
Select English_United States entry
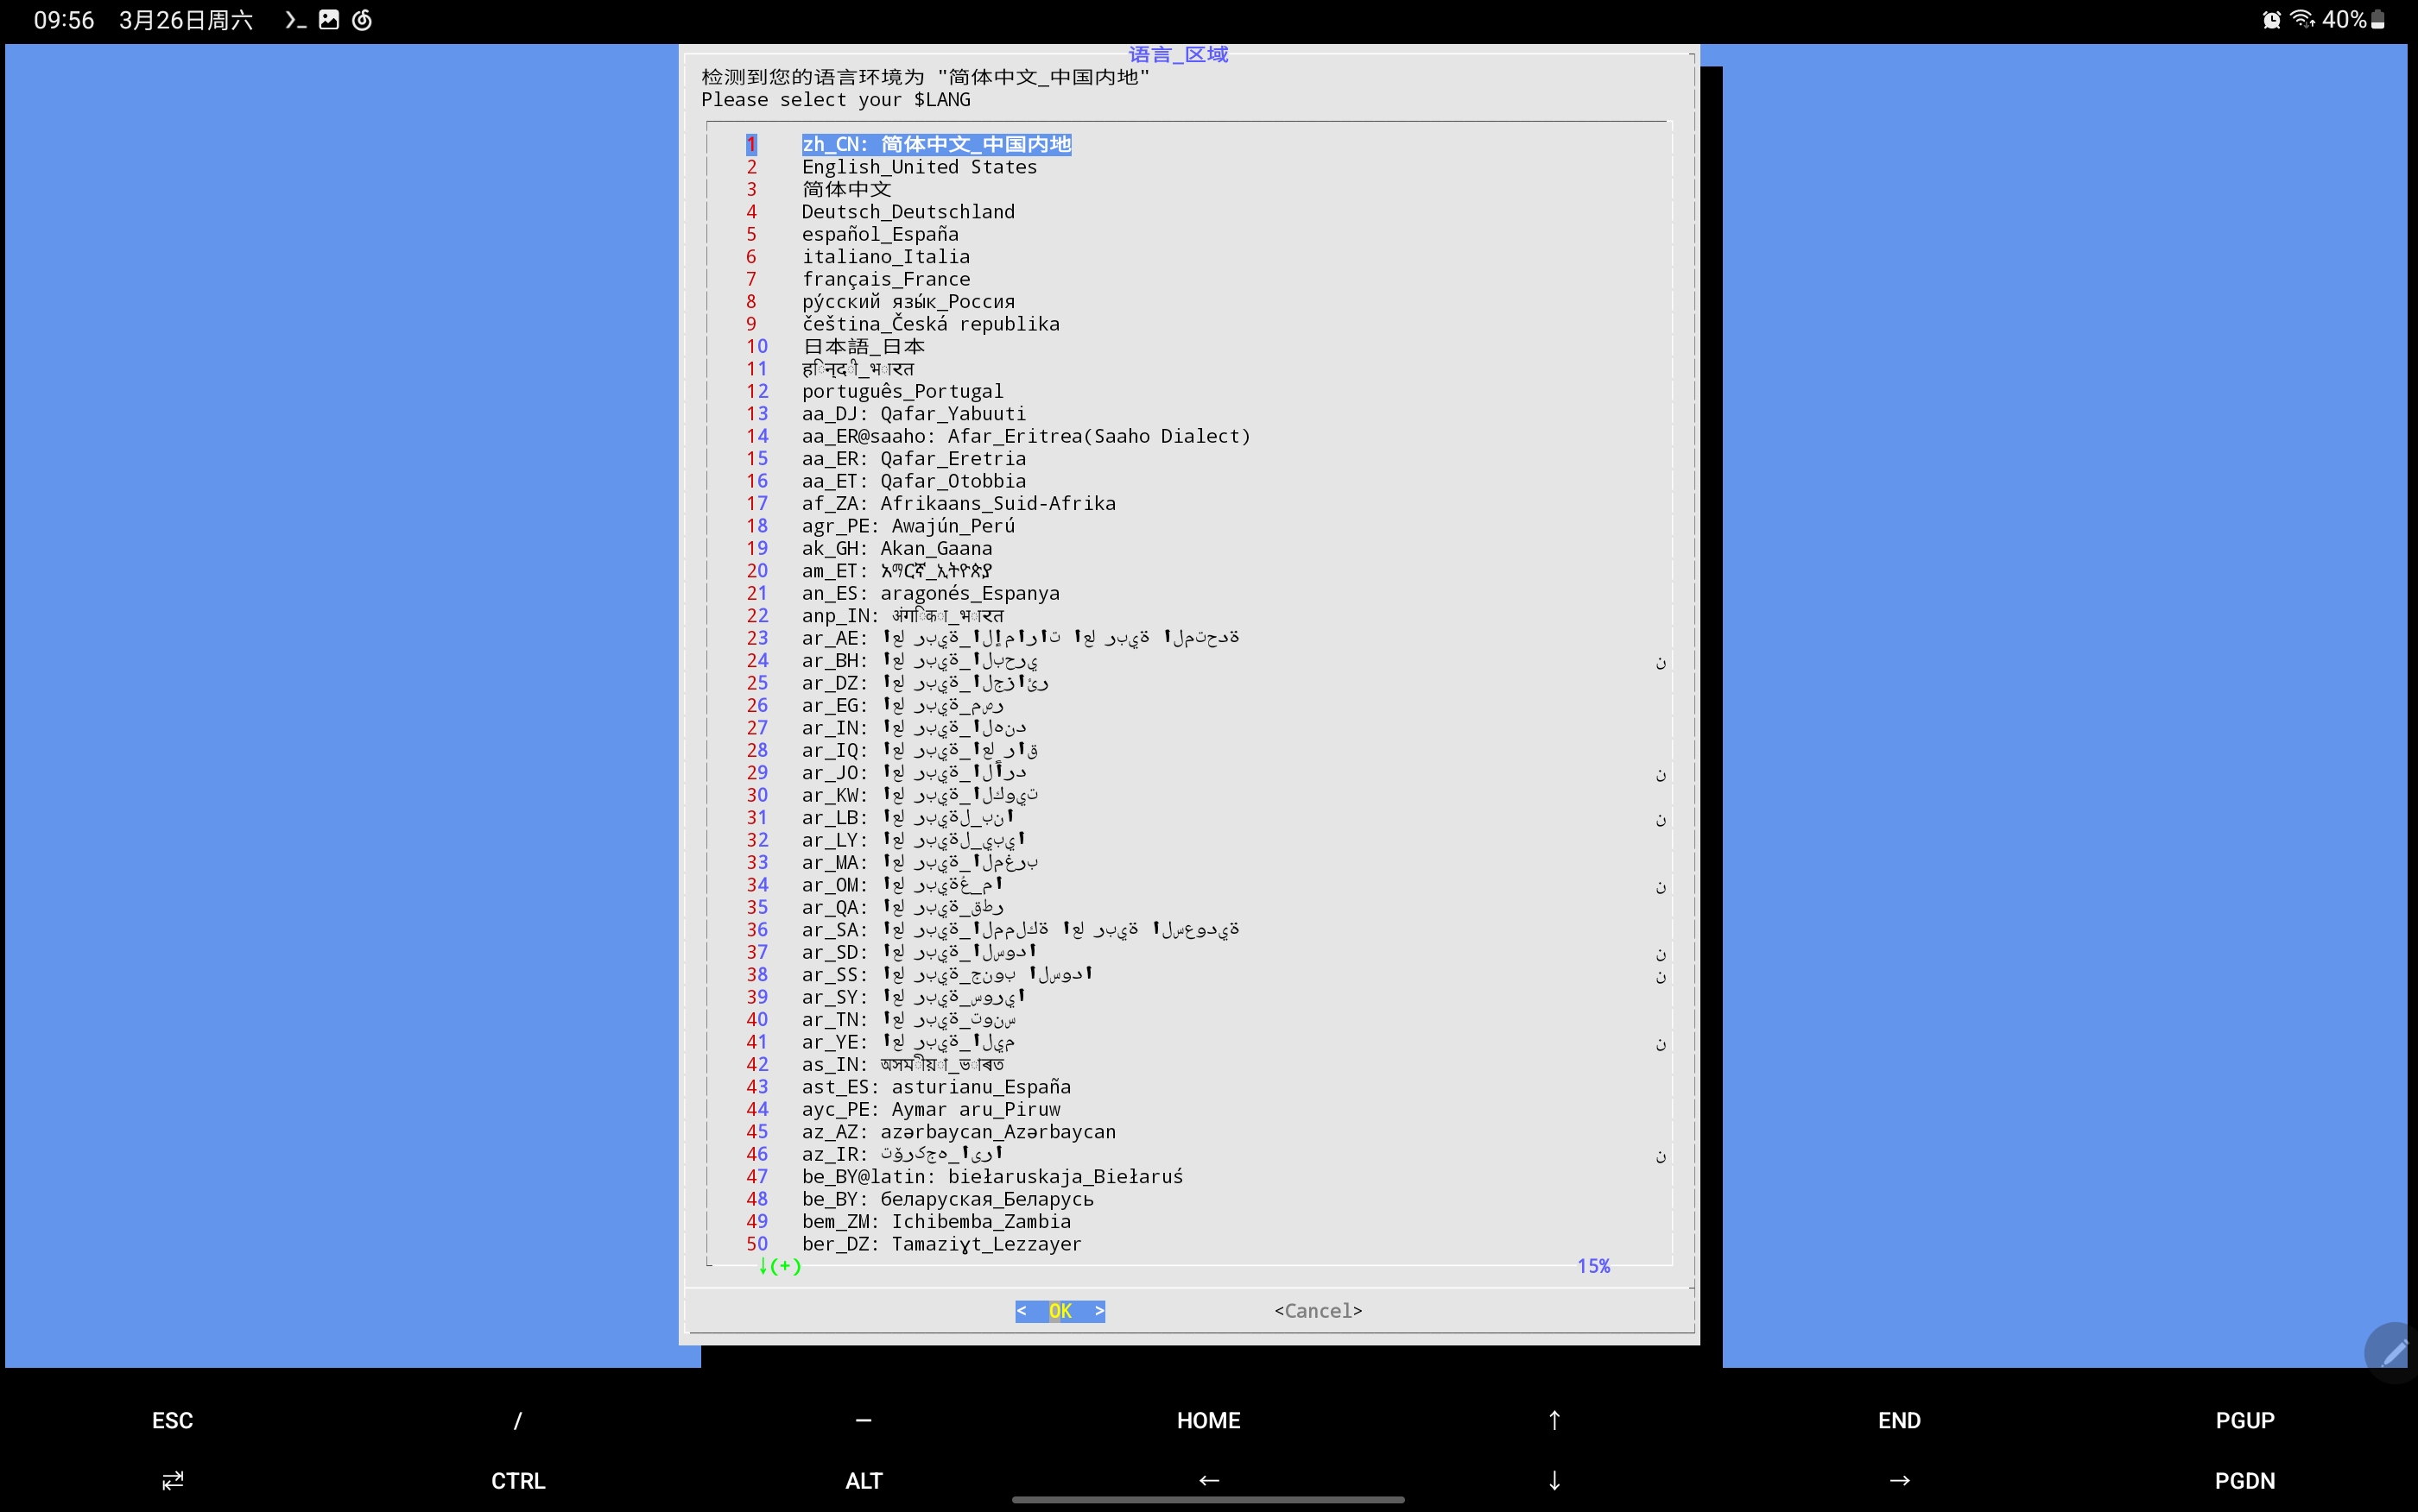pyautogui.click(x=920, y=167)
